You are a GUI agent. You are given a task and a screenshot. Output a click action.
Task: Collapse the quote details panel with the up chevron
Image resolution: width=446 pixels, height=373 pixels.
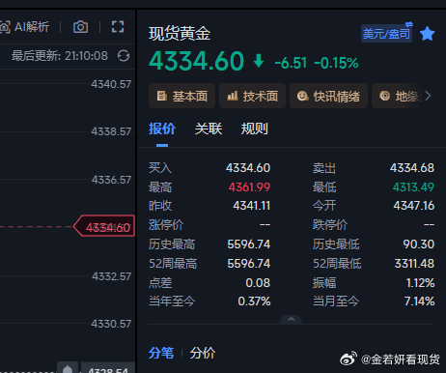[x=292, y=320]
